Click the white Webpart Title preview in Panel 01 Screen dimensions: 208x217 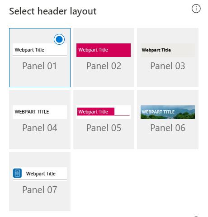pyautogui.click(x=40, y=50)
